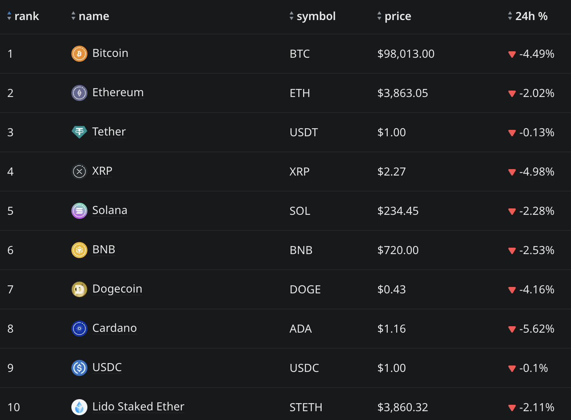571x420 pixels.
Task: Open the Bitcoin name link
Action: 110,53
